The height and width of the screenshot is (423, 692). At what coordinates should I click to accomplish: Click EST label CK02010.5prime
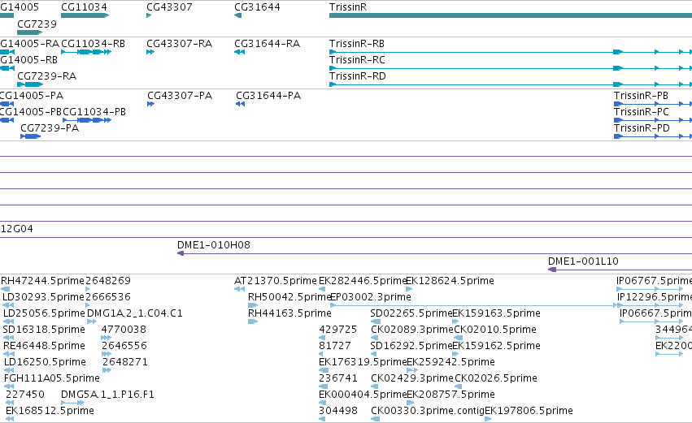[495, 330]
